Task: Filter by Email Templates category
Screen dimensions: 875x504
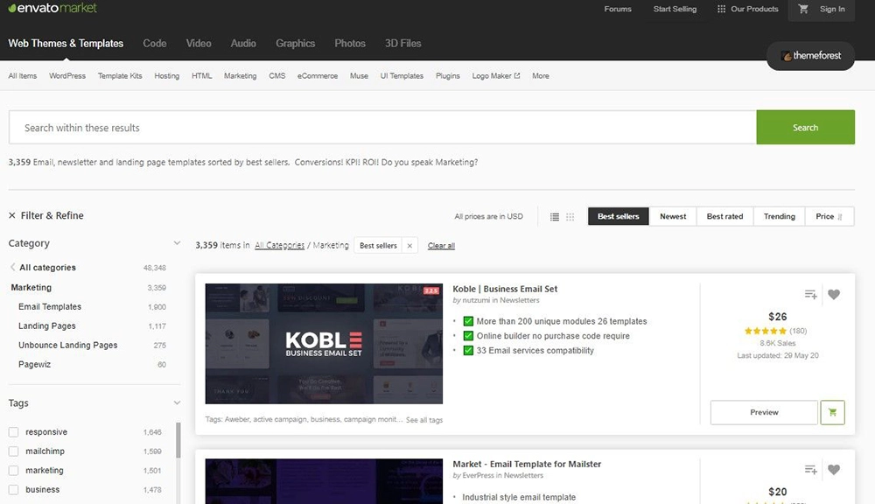Action: (x=50, y=306)
